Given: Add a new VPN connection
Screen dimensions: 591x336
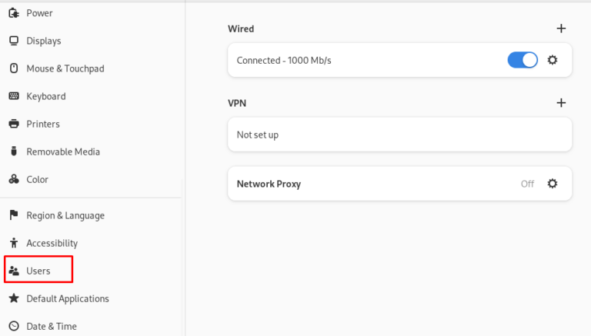Looking at the screenshot, I should [561, 102].
